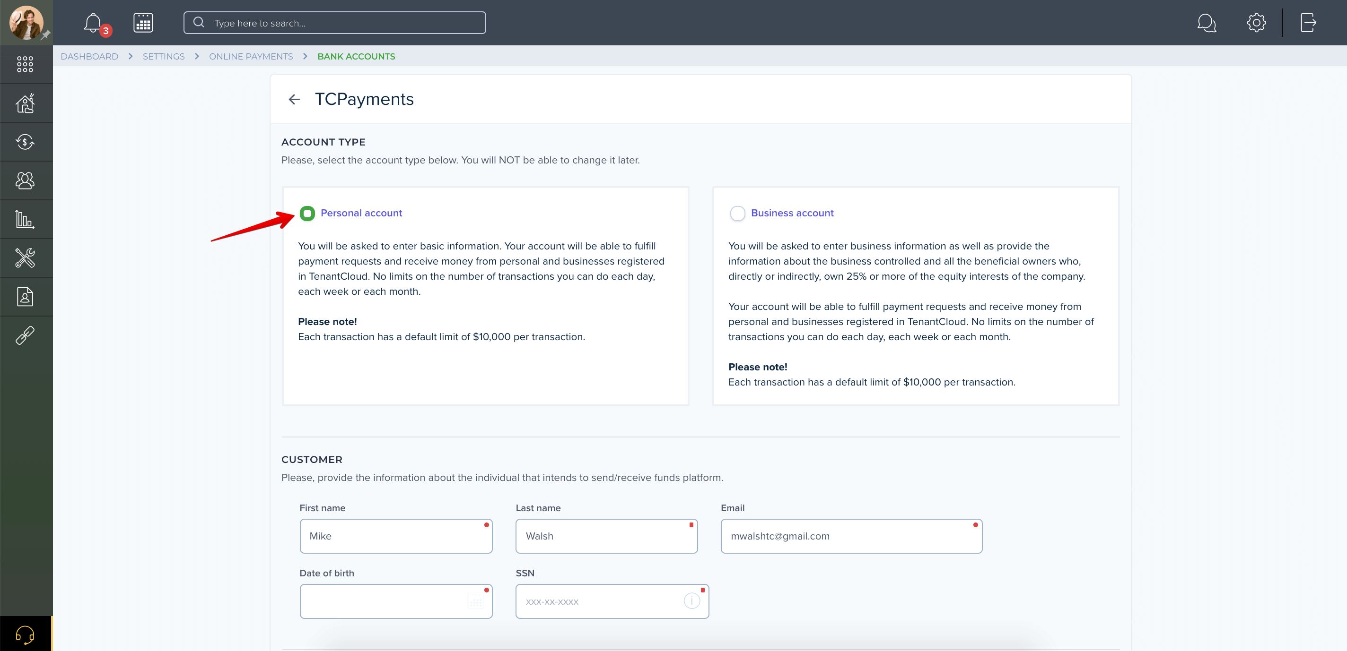Open the calendar icon in top bar

143,23
